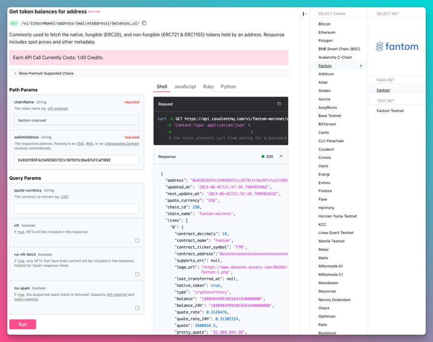Click the Run button

pos(22,324)
